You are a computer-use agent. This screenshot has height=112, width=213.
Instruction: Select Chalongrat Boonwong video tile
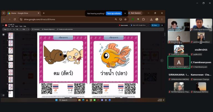[x=201, y=25]
